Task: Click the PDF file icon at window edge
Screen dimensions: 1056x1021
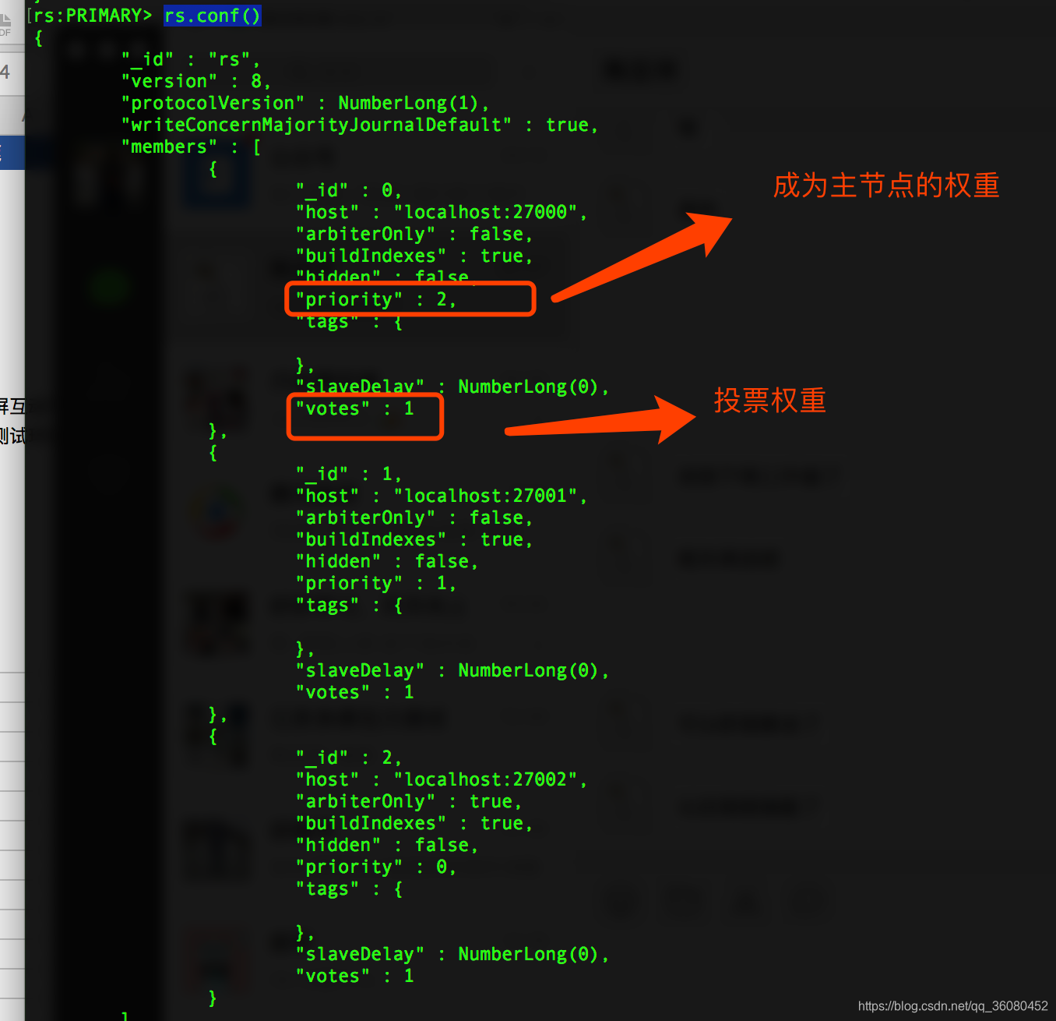Action: [5, 25]
